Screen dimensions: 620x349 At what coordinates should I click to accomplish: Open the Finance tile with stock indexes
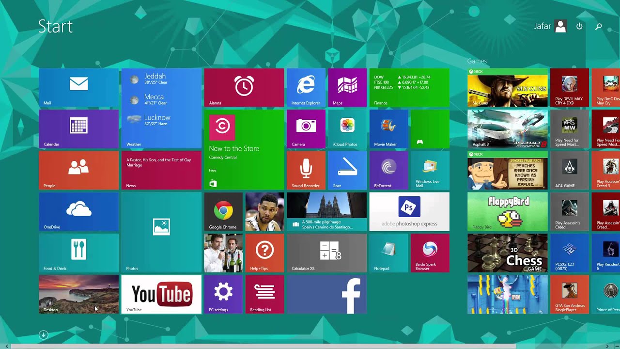pyautogui.click(x=409, y=88)
